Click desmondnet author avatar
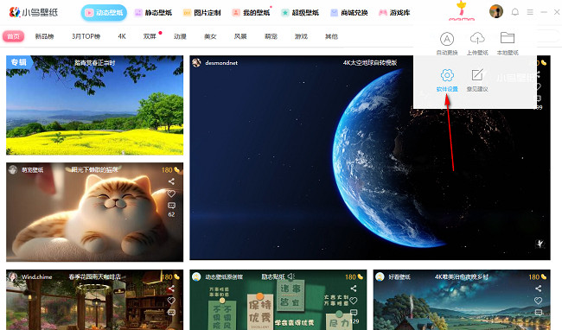 coord(196,63)
